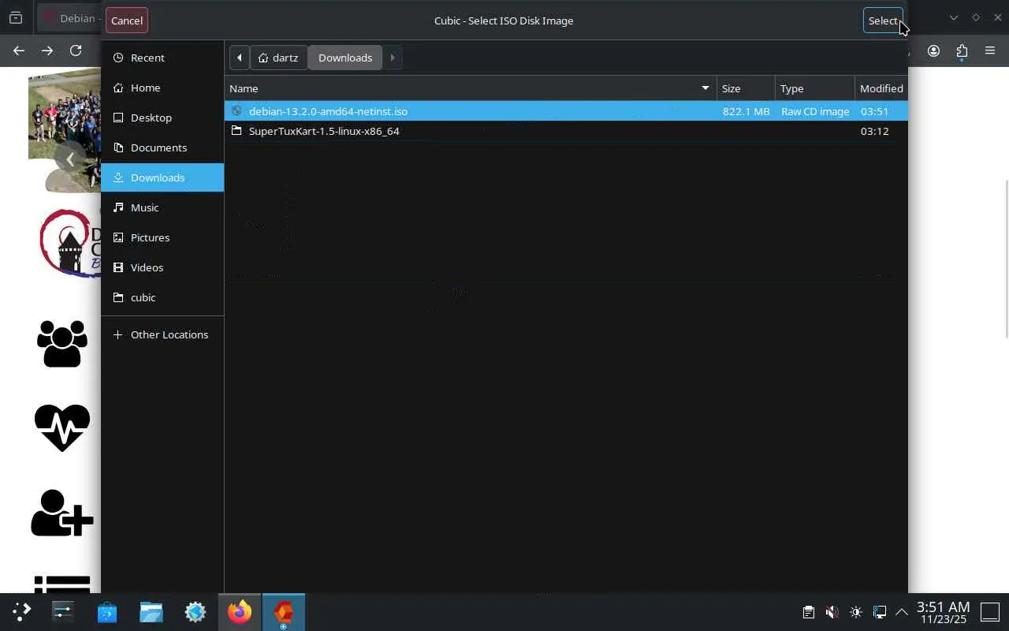Open the application launcher in the taskbar
Image resolution: width=1009 pixels, height=631 pixels.
click(21, 611)
